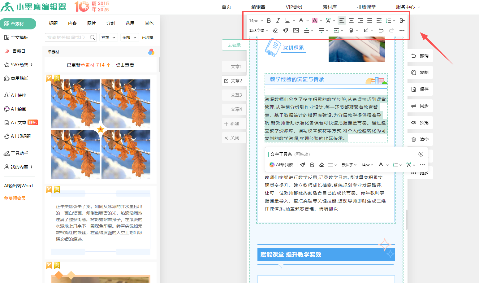
Task: Click the play circle icon on 文字工具条
Action: [x=421, y=154]
